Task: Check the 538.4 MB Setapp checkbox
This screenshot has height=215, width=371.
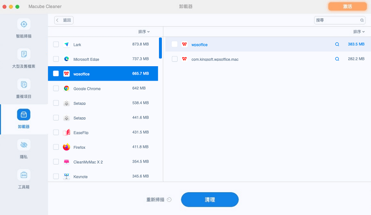Action: click(x=56, y=103)
